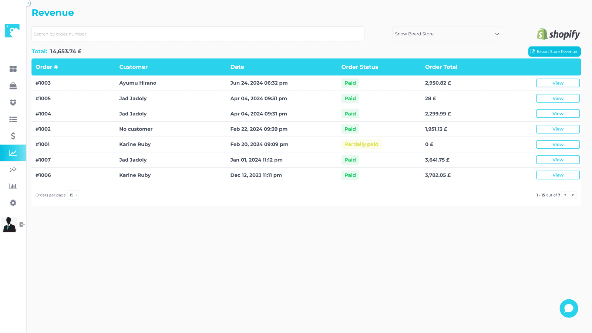
Task: Open settings gear icon in sidebar
Action: [13, 203]
